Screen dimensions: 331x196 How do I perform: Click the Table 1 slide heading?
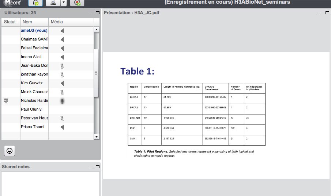138,71
